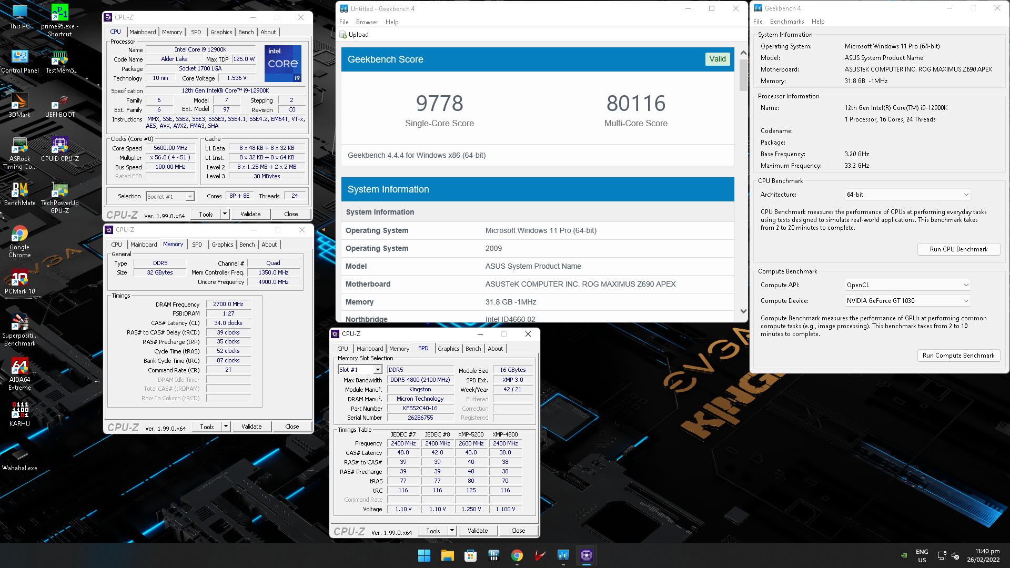
Task: Open the Compute Device GeForce GT 1030 dropdown
Action: 907,301
